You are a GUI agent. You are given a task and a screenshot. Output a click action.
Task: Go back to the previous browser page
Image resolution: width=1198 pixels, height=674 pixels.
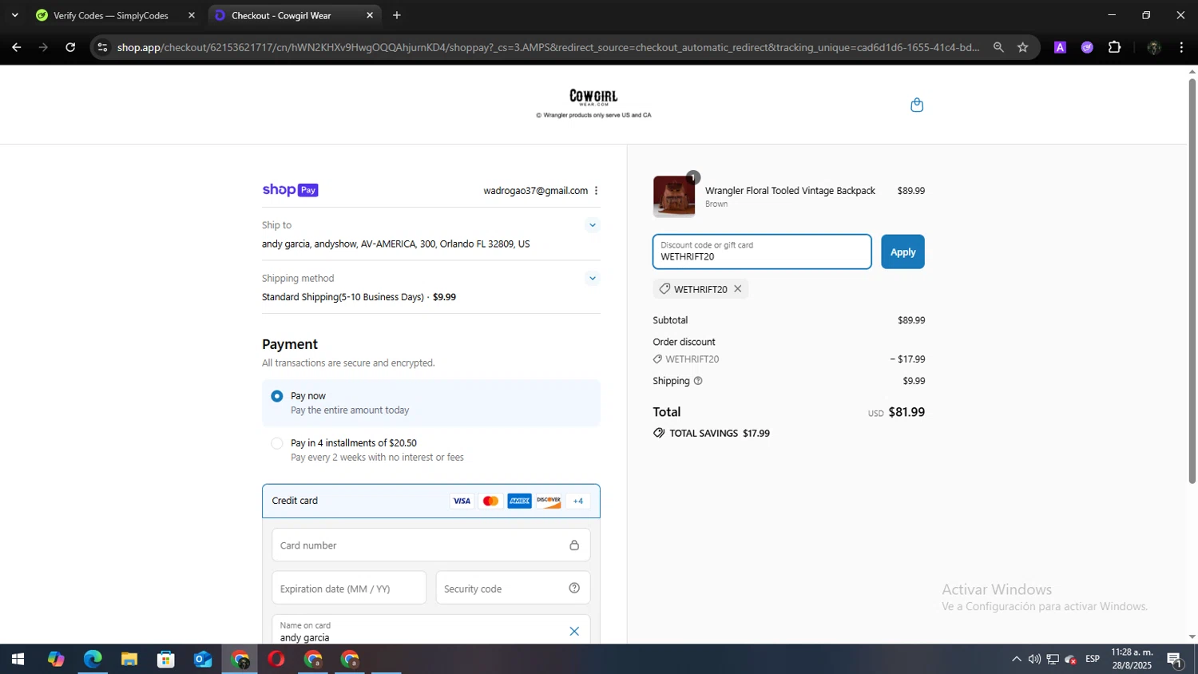pos(16,48)
